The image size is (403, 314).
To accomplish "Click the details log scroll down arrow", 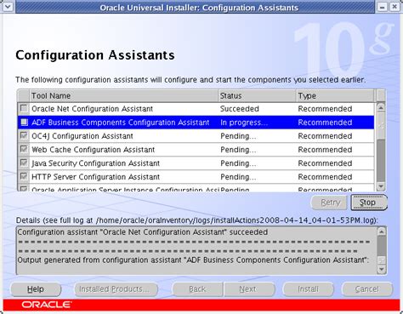I will click(382, 269).
